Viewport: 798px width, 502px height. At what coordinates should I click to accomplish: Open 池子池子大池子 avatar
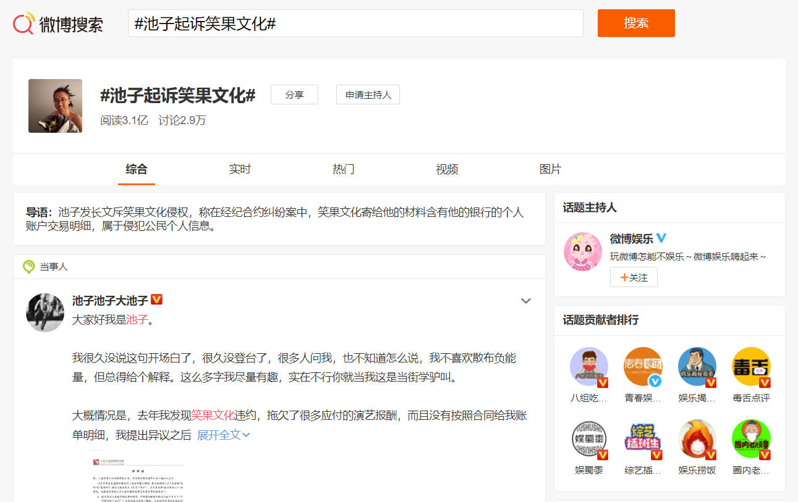pos(45,312)
